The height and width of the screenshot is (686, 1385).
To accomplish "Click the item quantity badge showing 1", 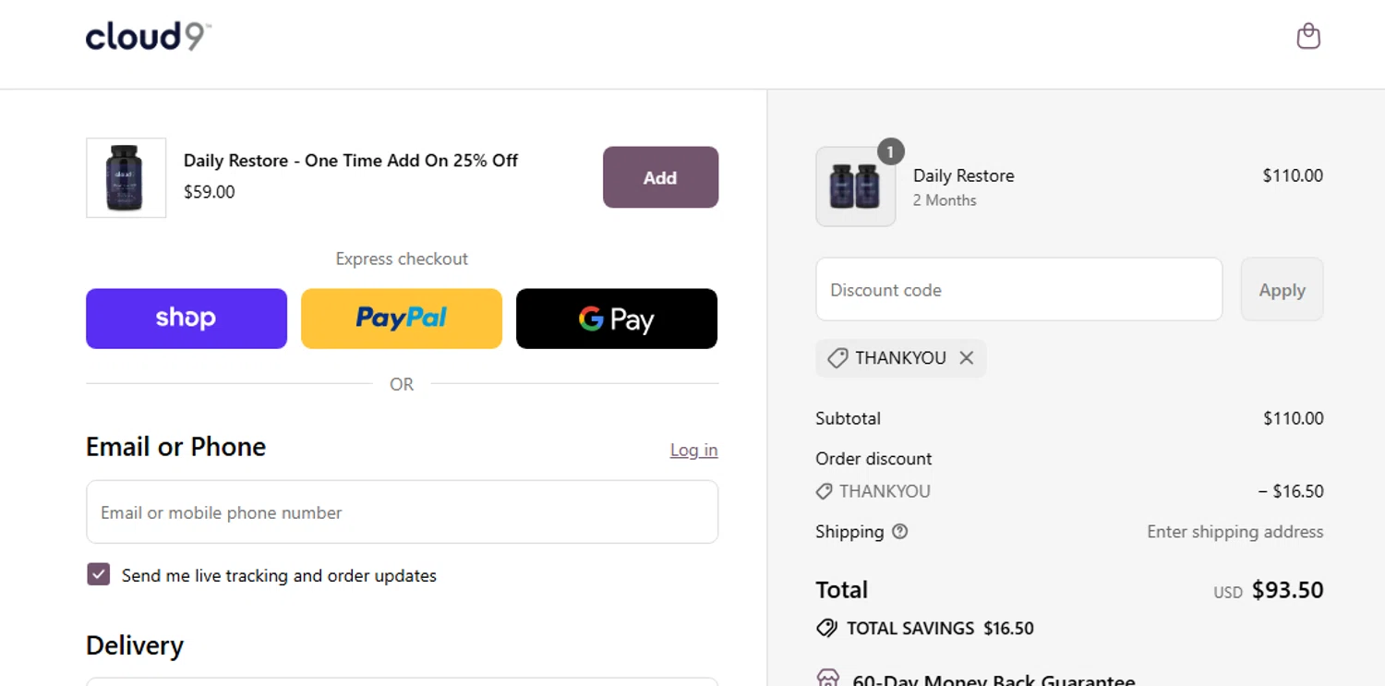I will [x=890, y=151].
